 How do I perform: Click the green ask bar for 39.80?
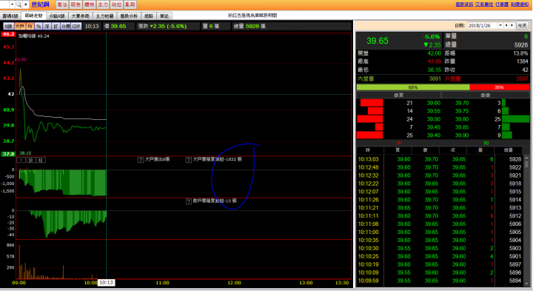(515, 119)
